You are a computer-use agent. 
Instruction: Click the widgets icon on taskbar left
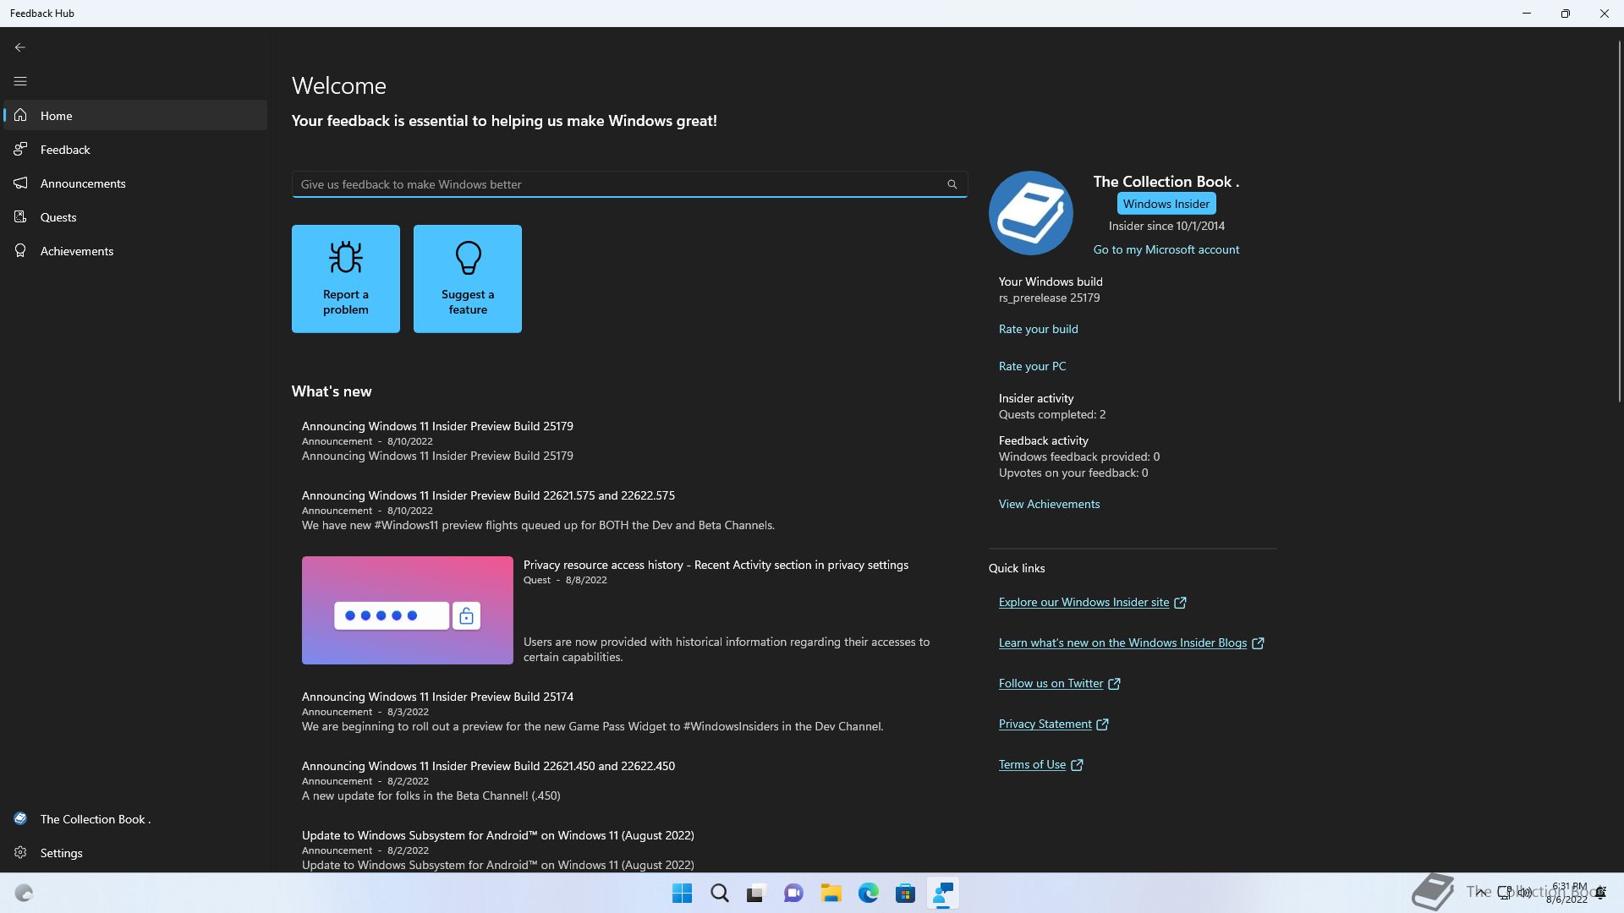[24, 893]
